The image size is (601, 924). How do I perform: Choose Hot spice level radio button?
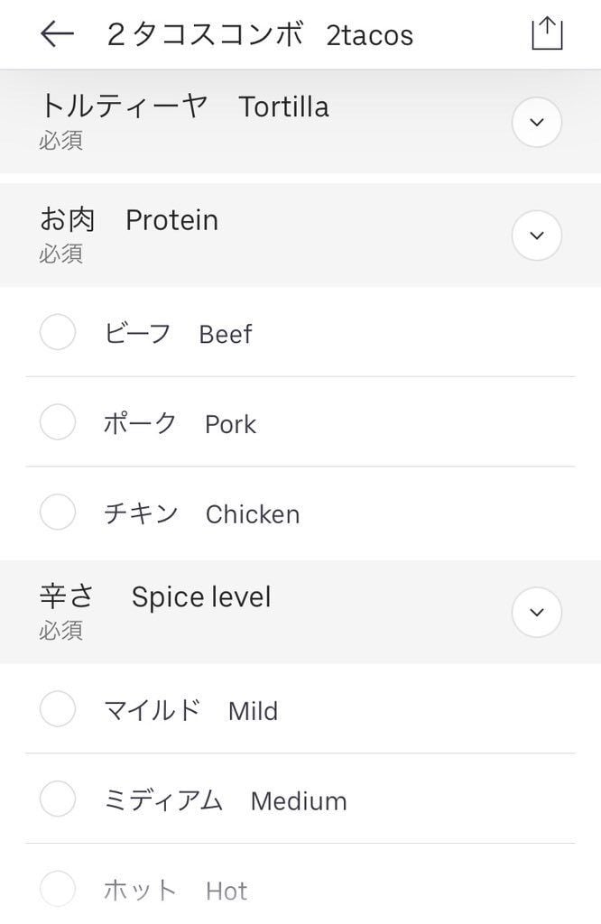click(58, 890)
